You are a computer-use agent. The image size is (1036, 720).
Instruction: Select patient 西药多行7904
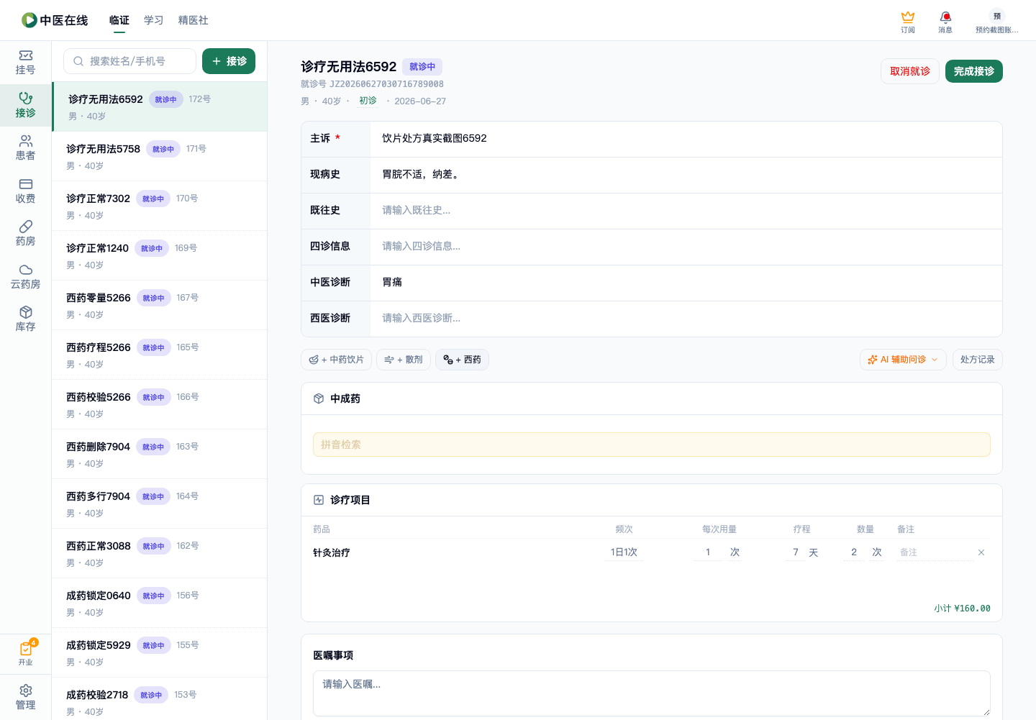point(160,503)
